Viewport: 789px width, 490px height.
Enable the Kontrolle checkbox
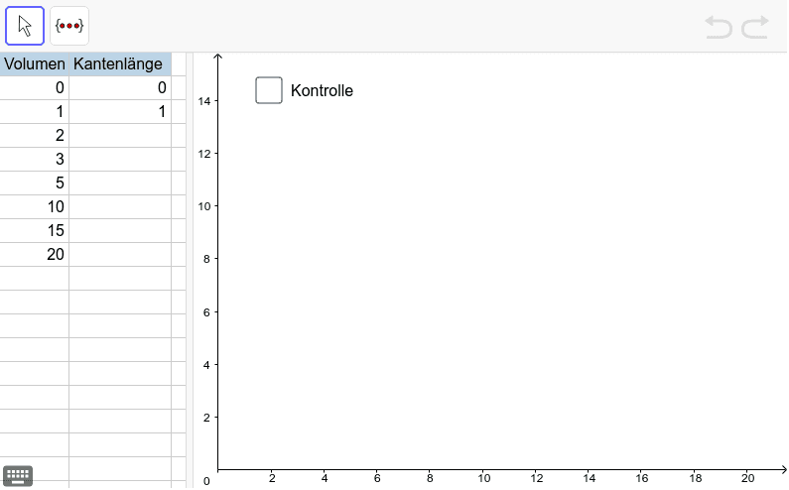pos(269,90)
